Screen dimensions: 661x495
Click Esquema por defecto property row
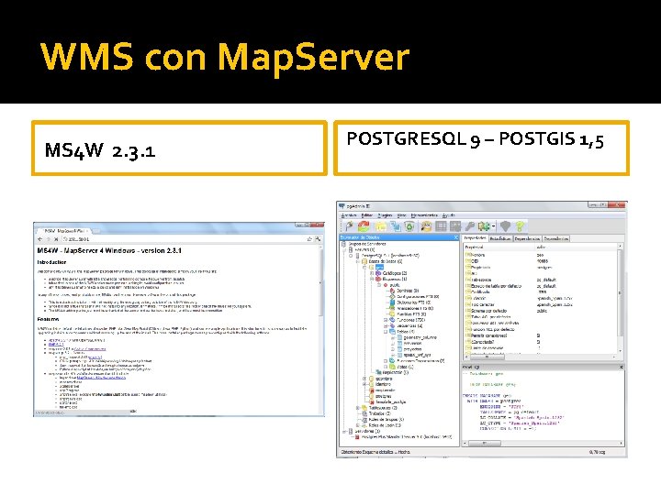[x=540, y=311]
